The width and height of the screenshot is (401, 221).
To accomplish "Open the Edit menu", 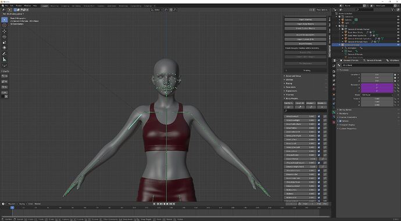I will tap(12, 6).
